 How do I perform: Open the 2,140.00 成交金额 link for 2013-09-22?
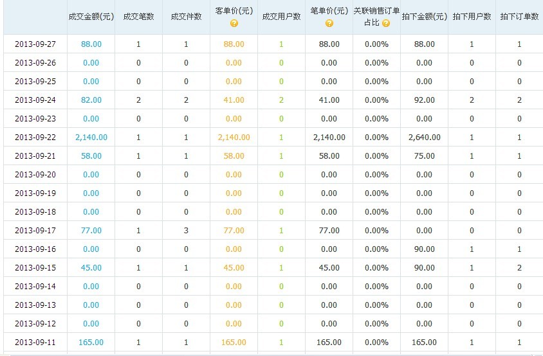pyautogui.click(x=91, y=138)
